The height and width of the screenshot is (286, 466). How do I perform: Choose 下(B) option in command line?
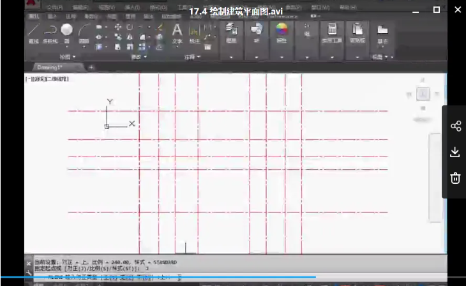tap(145, 278)
